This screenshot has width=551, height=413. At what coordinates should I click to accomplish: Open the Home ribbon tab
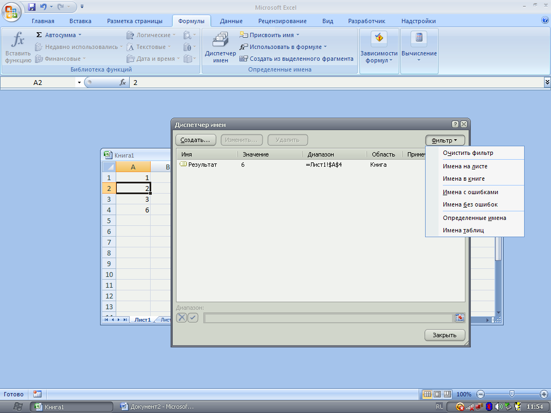(43, 21)
